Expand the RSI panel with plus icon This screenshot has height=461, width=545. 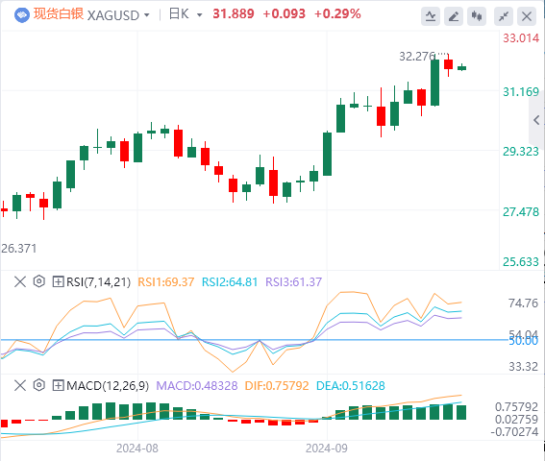coord(58,281)
